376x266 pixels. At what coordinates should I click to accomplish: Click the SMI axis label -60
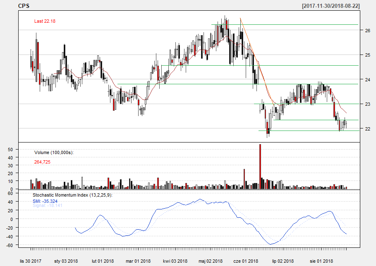pyautogui.click(x=10, y=245)
